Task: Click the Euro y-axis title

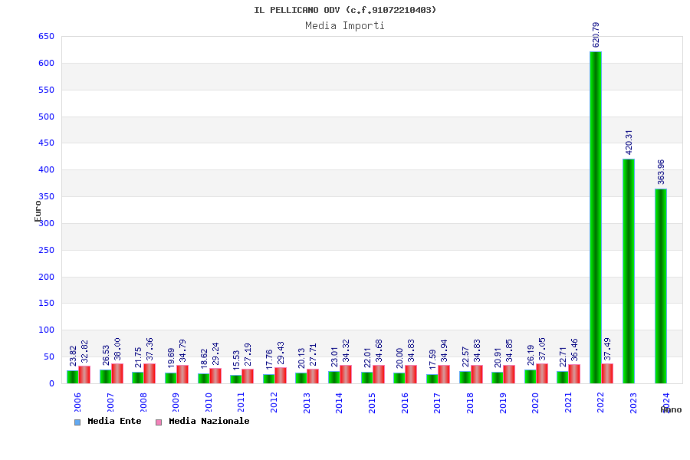Action: [38, 212]
